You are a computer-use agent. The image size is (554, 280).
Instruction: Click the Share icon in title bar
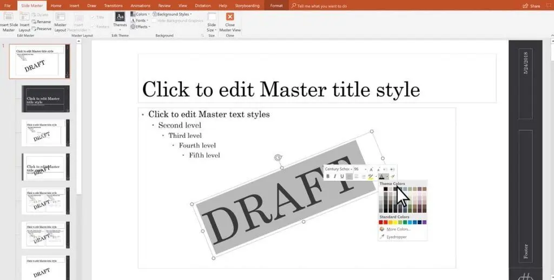pos(525,5)
